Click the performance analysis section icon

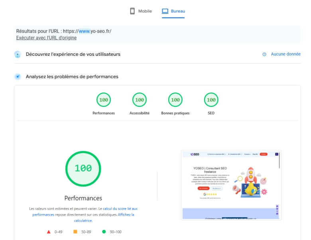point(18,77)
